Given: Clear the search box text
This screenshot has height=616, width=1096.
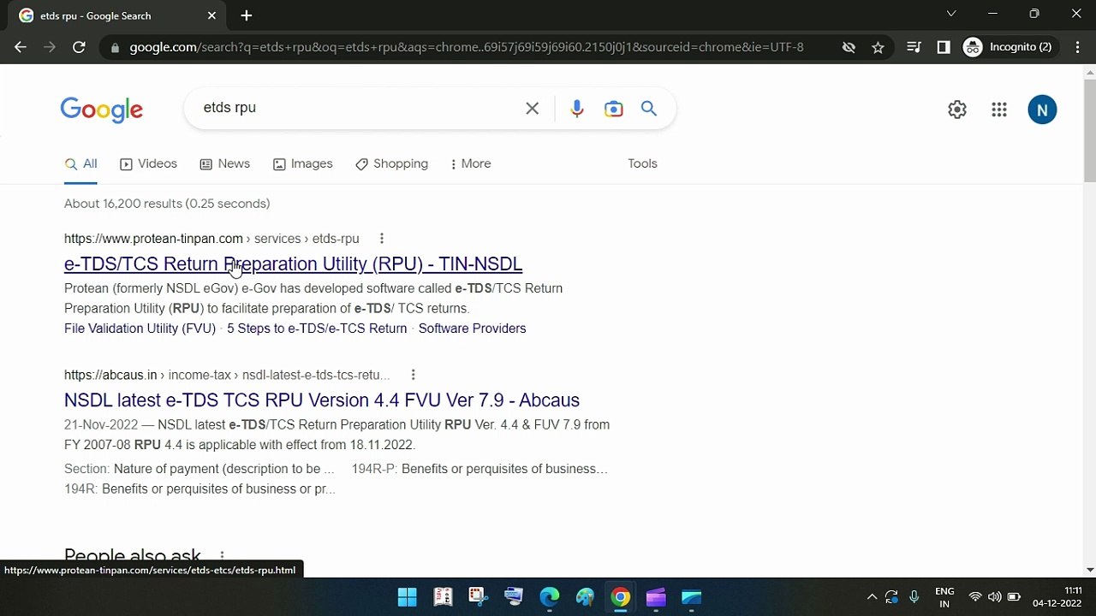Looking at the screenshot, I should [532, 109].
